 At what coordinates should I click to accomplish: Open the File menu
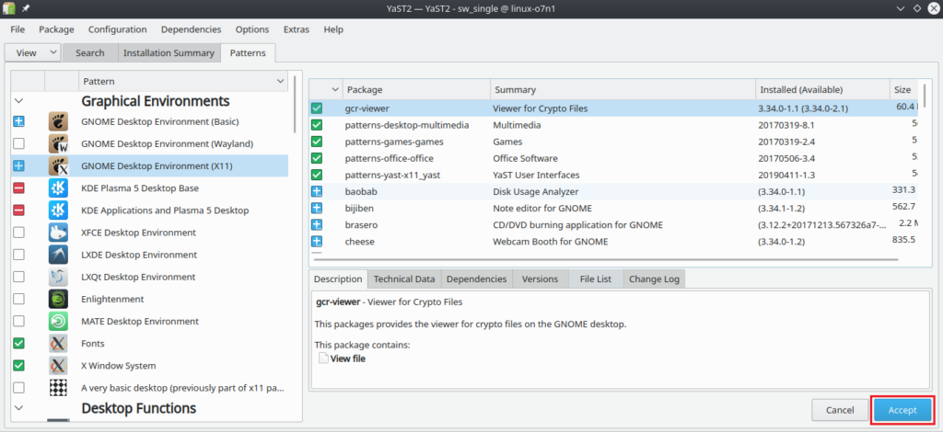[x=17, y=29]
